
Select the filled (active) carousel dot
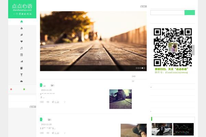tap(142, 68)
